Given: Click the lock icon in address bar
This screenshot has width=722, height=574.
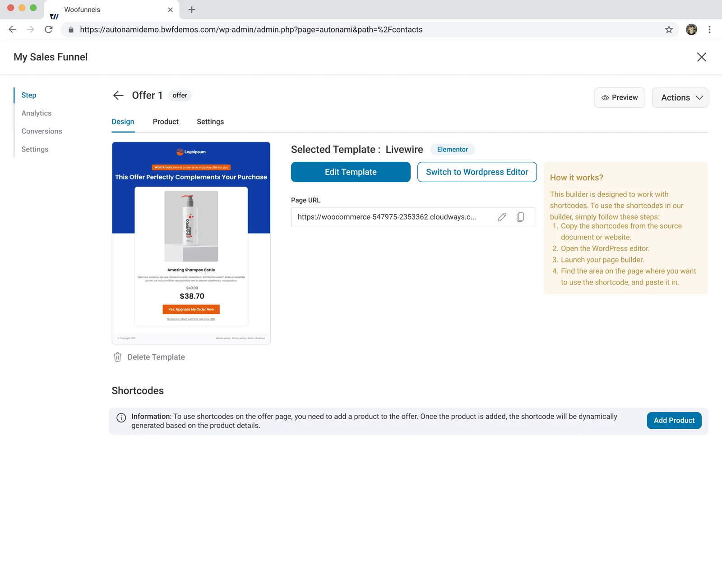Looking at the screenshot, I should [71, 30].
